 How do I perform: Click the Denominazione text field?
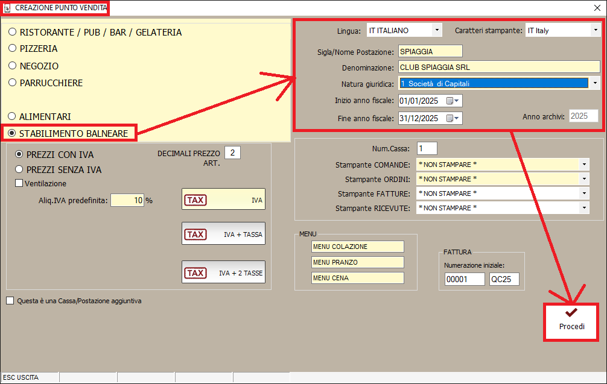(x=498, y=68)
